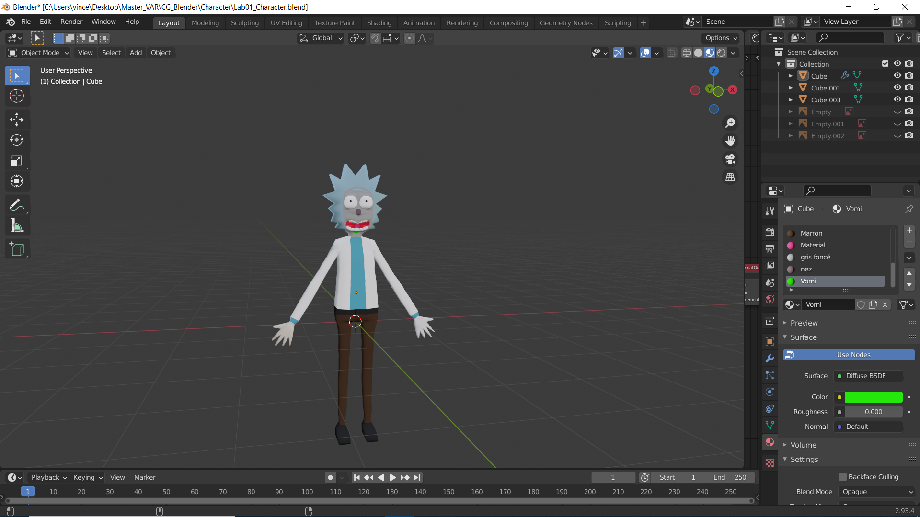
Task: Open the Modifier properties wrench tab
Action: 770,358
